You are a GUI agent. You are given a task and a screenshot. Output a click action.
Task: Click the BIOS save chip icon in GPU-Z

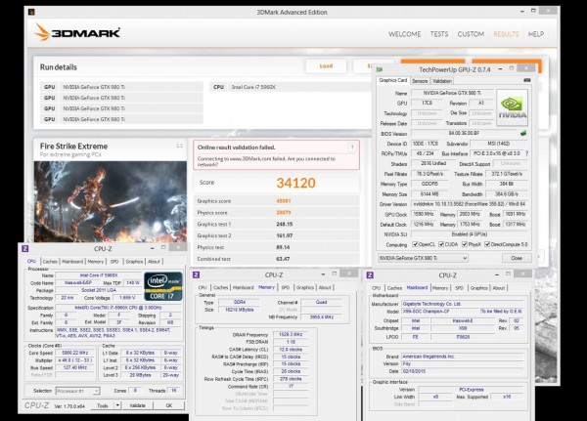(523, 133)
